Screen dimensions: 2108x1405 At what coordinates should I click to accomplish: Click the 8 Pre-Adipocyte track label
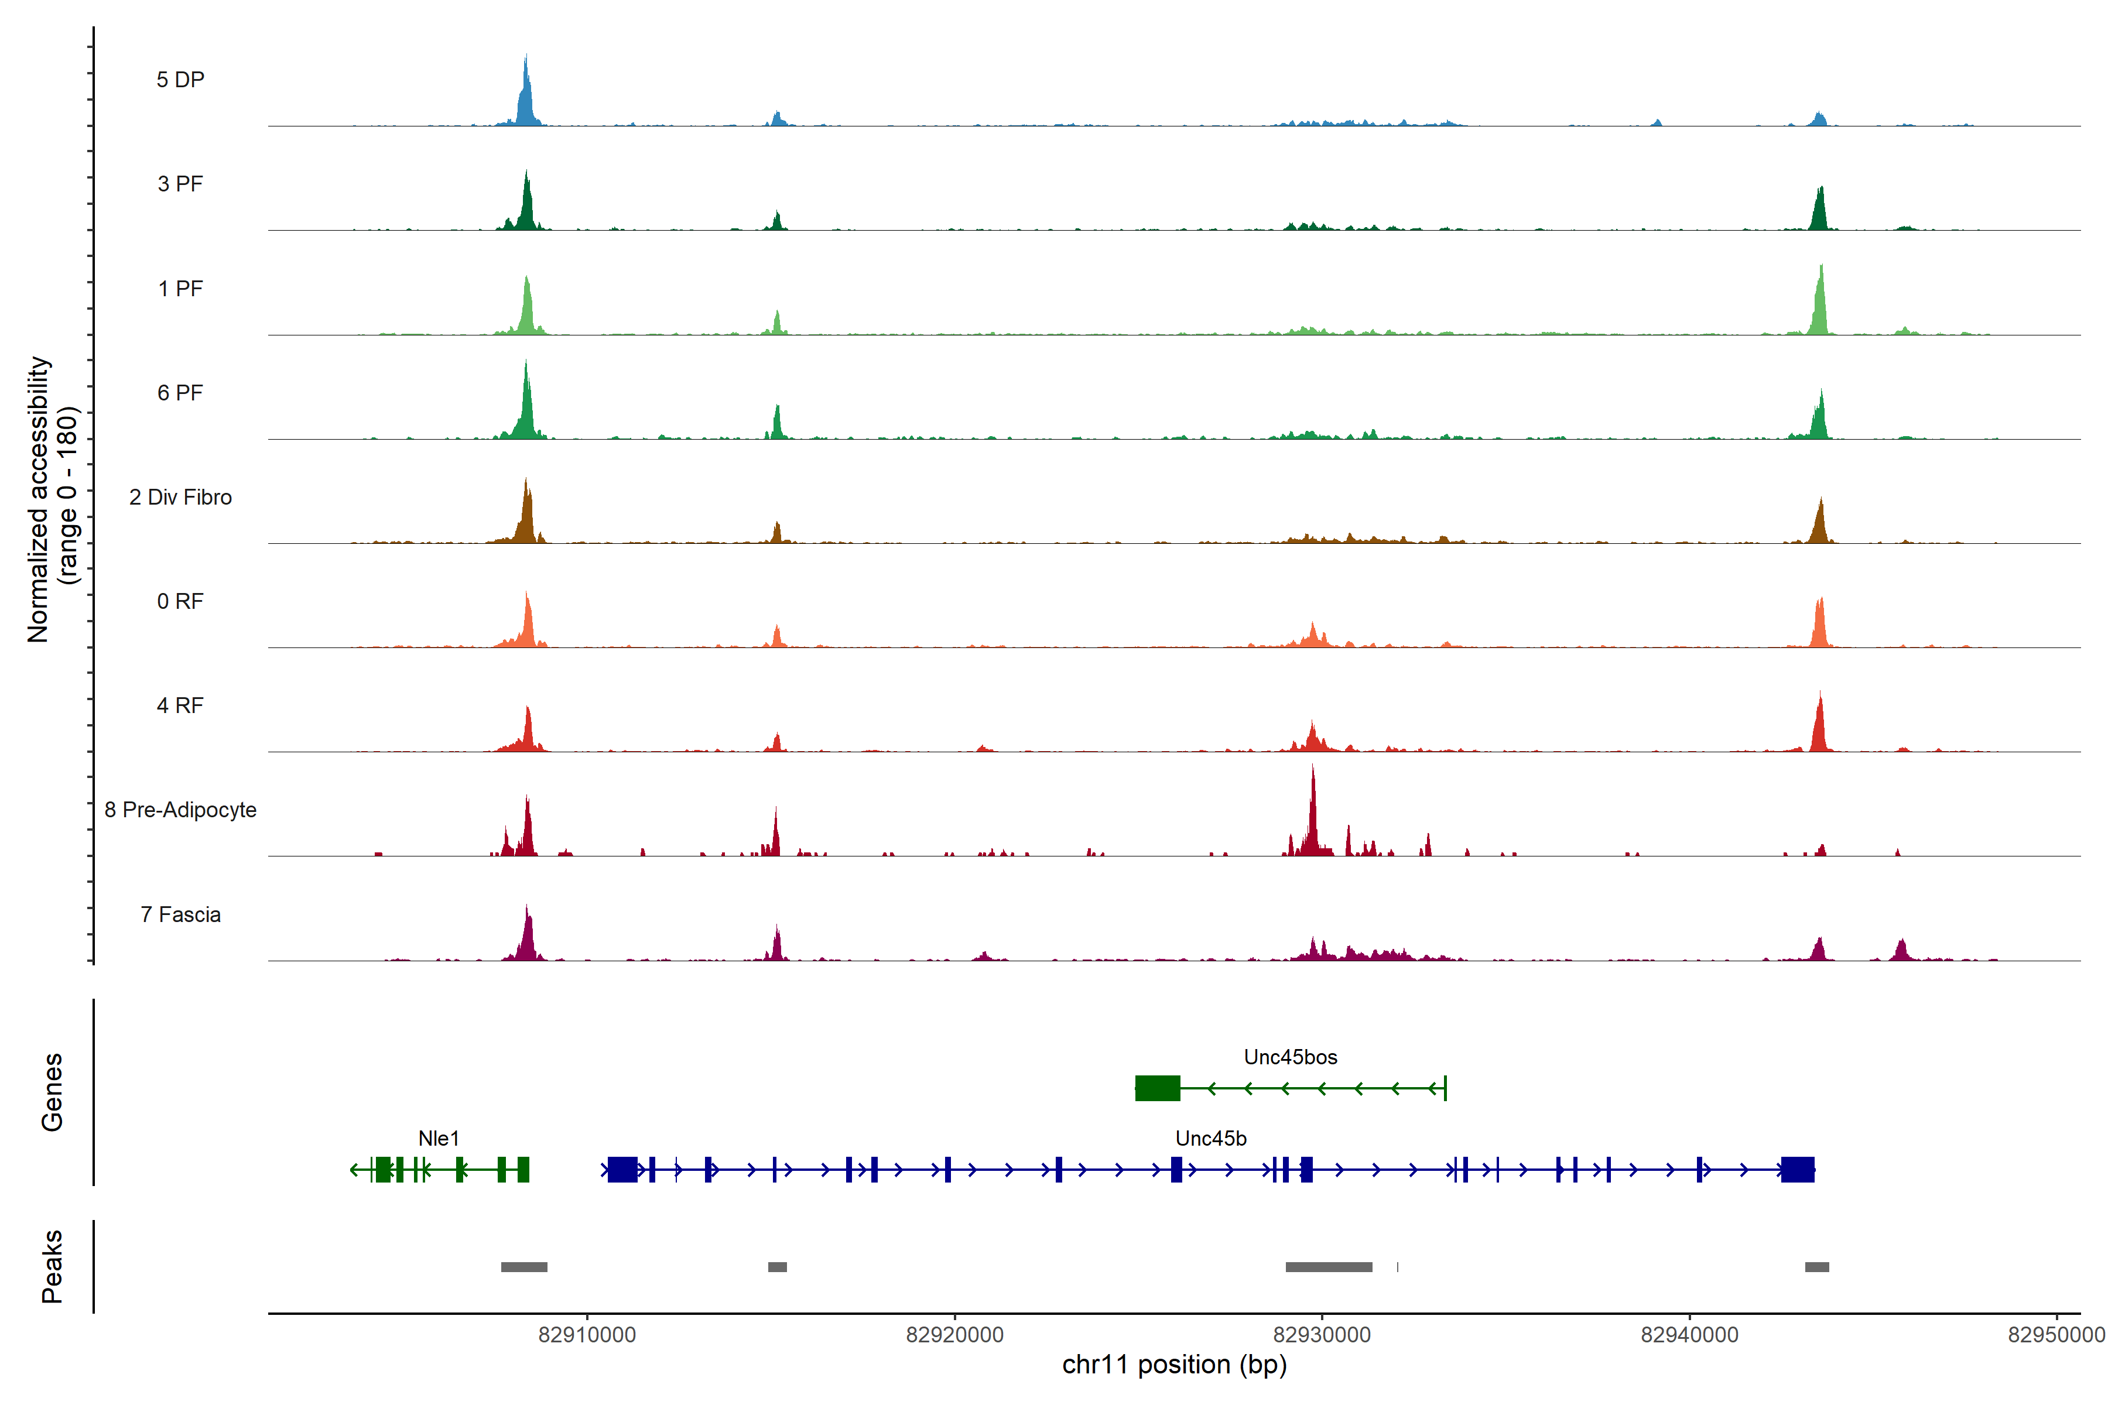(x=180, y=810)
